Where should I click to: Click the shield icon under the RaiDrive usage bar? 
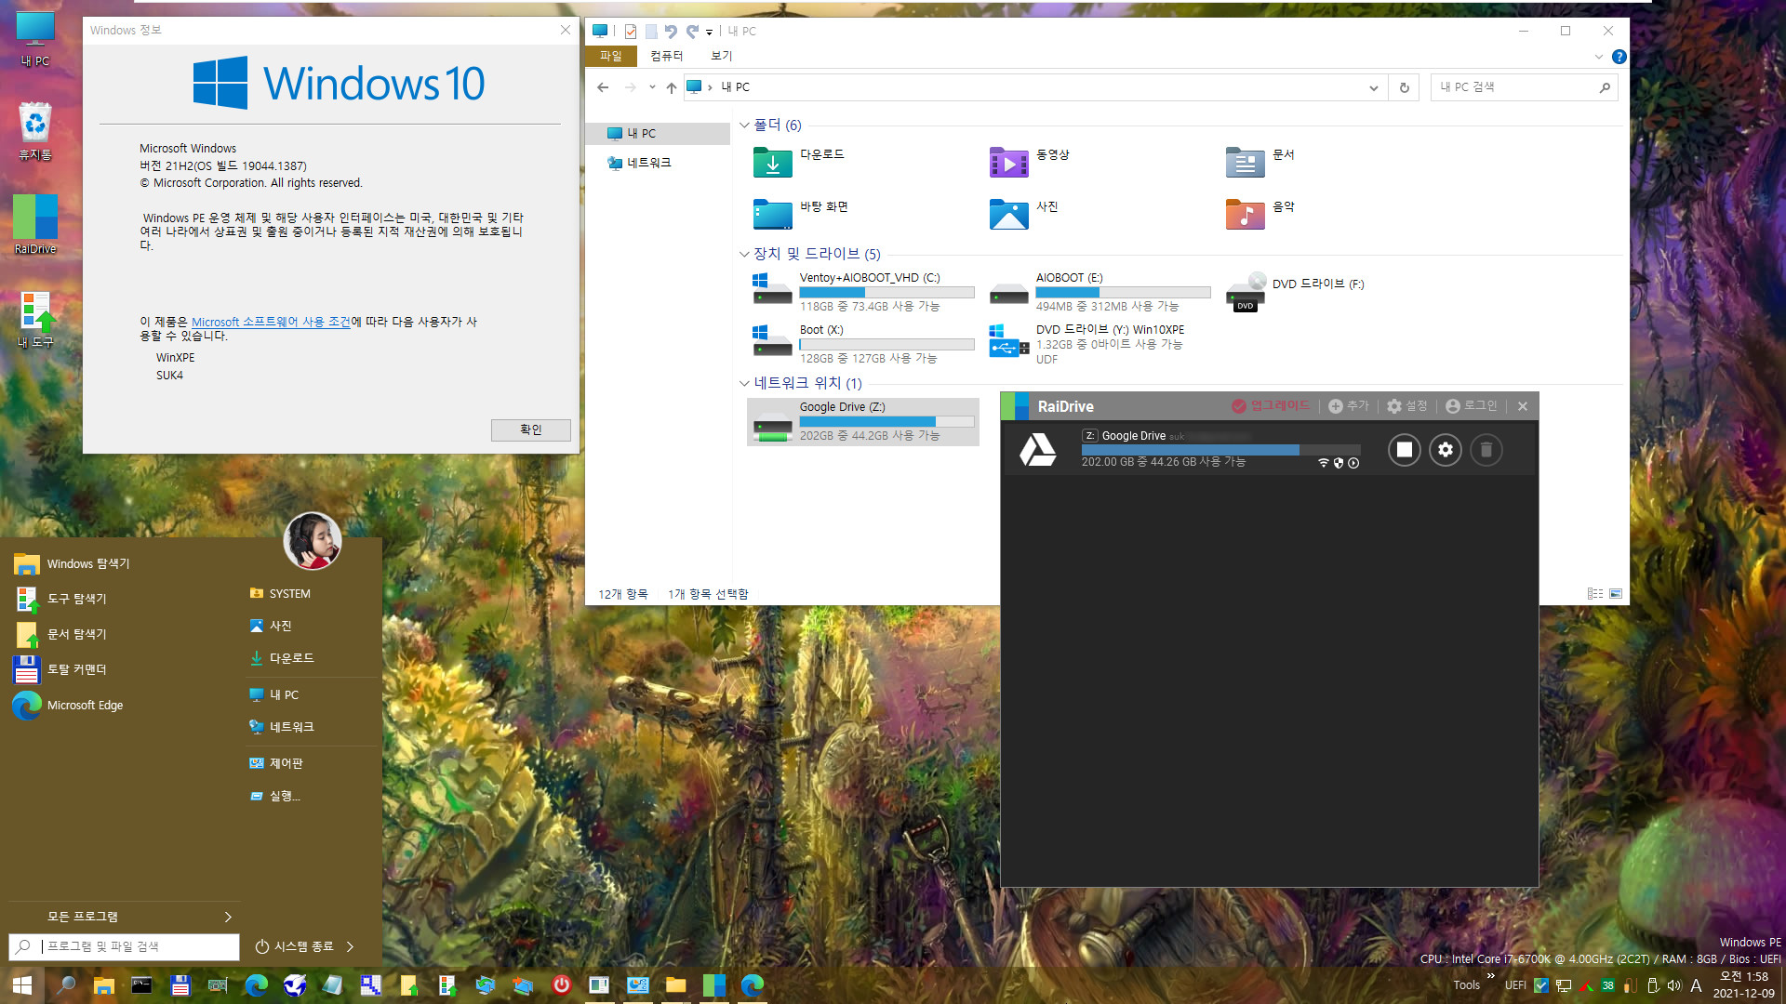tap(1339, 463)
